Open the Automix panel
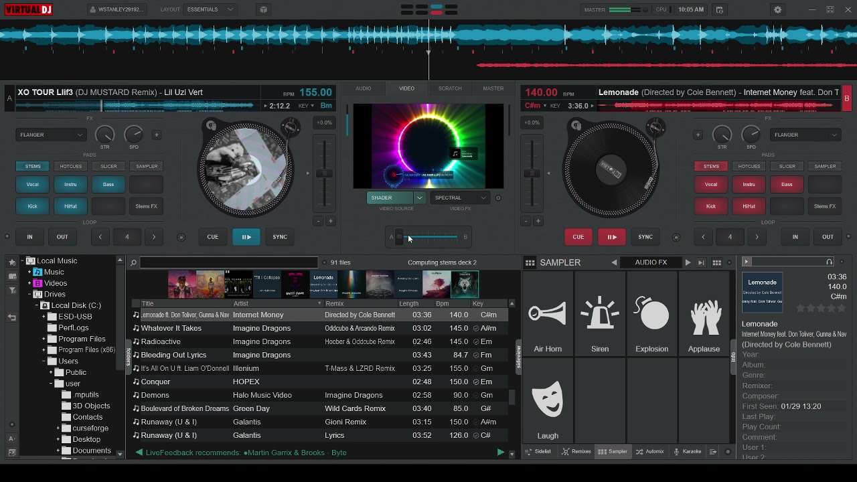The height and width of the screenshot is (482, 857). pos(649,452)
